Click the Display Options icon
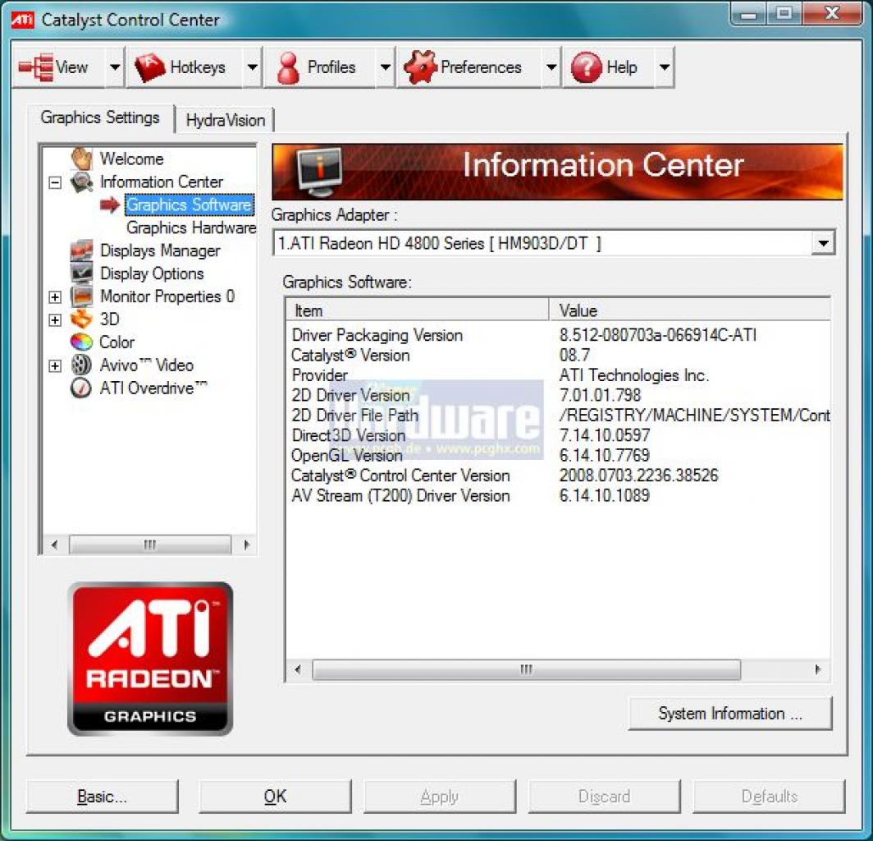The width and height of the screenshot is (873, 841). click(x=81, y=273)
